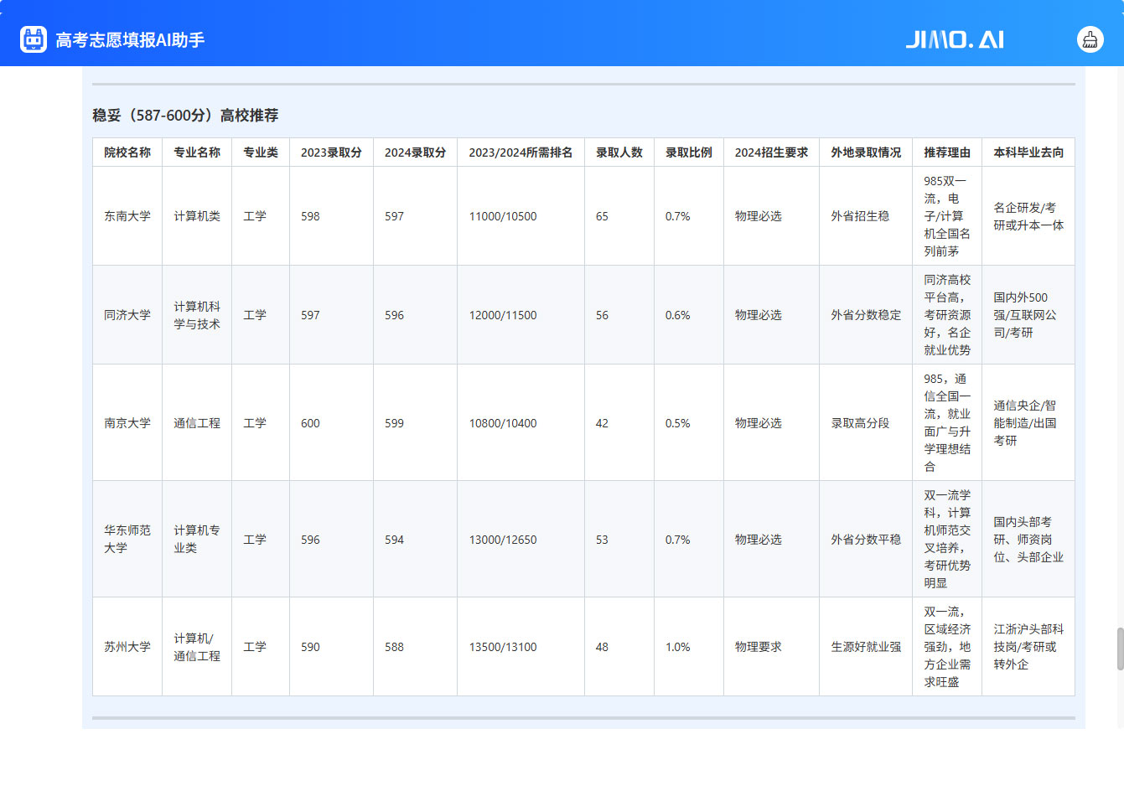Click the ranking 13500/13100 cell
Screen dimensions: 1124x791
point(521,647)
